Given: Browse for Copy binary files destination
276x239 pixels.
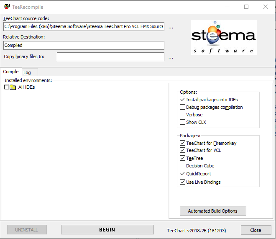Looking at the screenshot, I should [x=171, y=57].
